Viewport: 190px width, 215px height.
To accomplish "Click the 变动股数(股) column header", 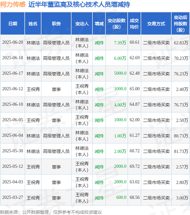I will click(117, 23).
